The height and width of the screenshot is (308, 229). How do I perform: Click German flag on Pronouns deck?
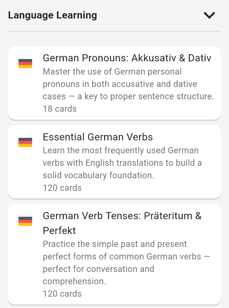tap(25, 63)
